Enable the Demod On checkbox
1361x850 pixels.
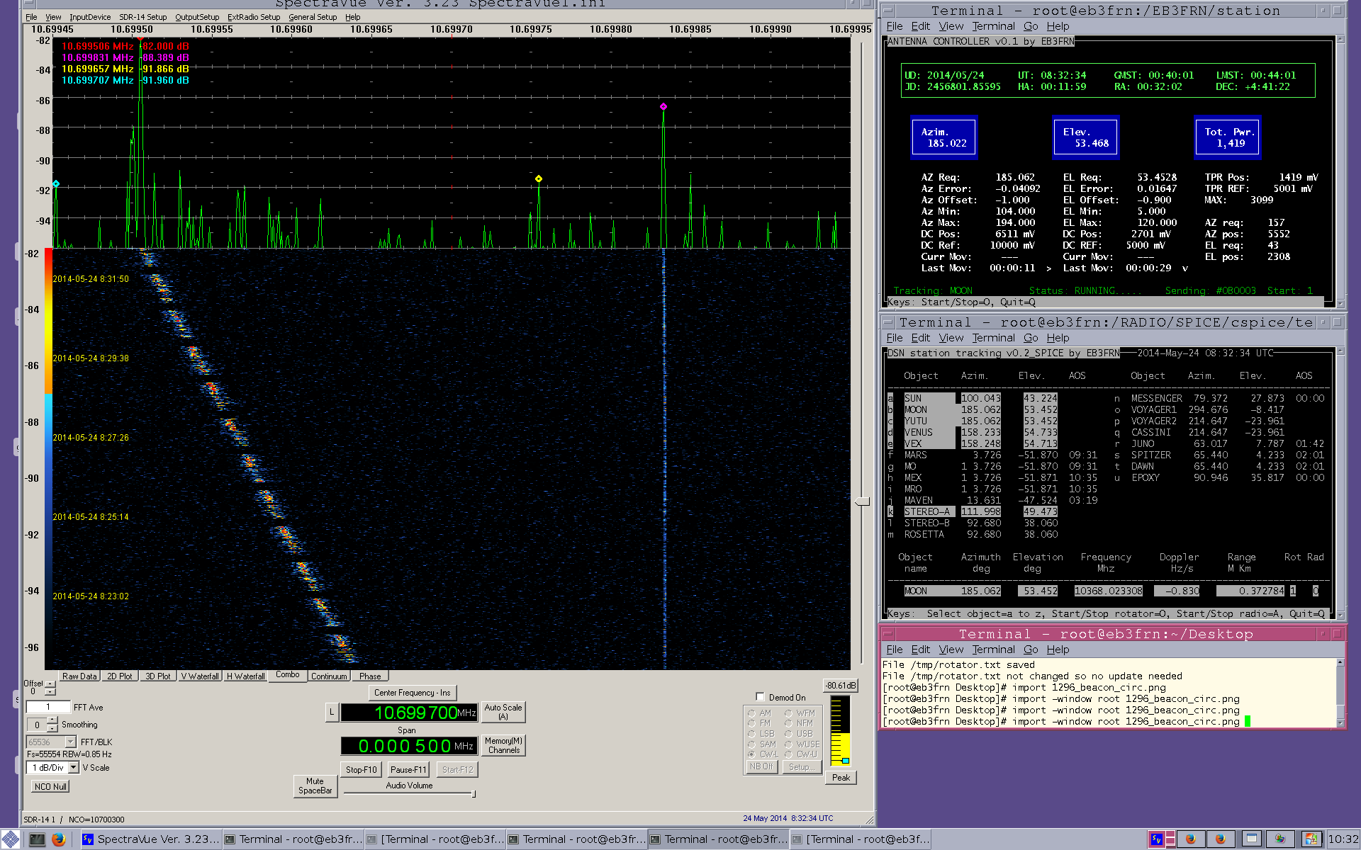pos(760,697)
